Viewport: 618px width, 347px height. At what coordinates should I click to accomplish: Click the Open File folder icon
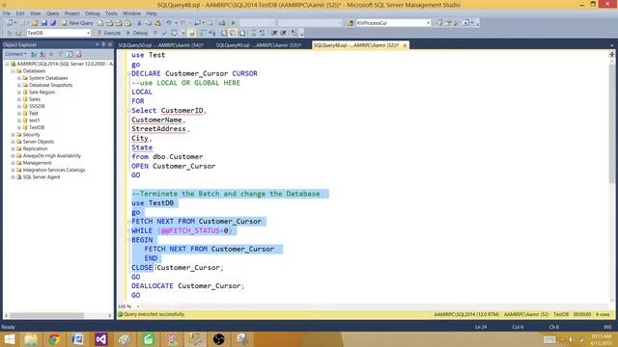(x=35, y=23)
